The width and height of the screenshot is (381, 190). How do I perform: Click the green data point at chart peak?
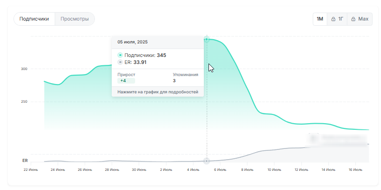(x=207, y=40)
